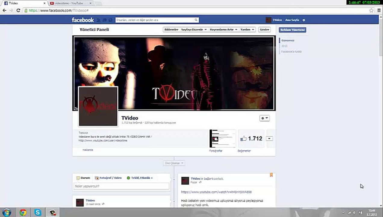Click the Facebook logo in the header

point(83,20)
